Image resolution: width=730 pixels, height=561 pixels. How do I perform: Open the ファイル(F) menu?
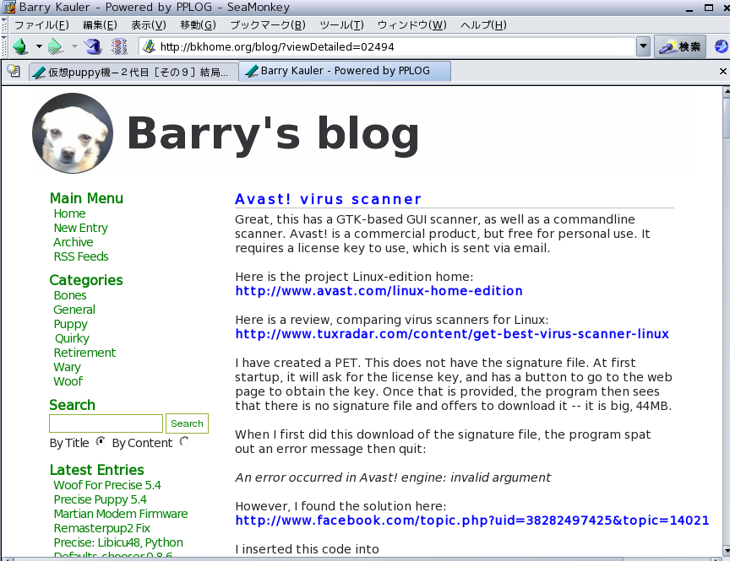tap(41, 25)
